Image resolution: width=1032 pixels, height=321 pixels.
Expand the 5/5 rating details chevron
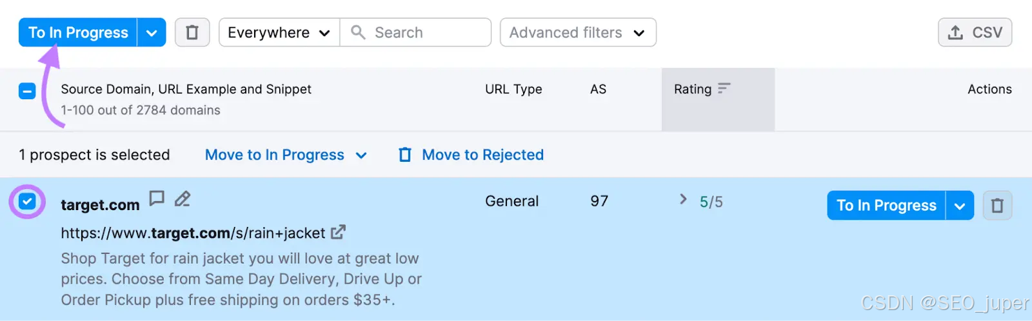[683, 199]
